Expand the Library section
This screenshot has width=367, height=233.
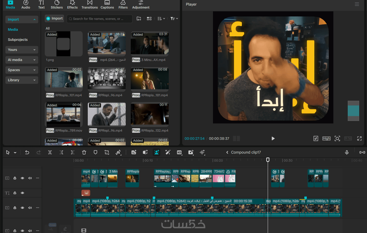click(x=22, y=80)
